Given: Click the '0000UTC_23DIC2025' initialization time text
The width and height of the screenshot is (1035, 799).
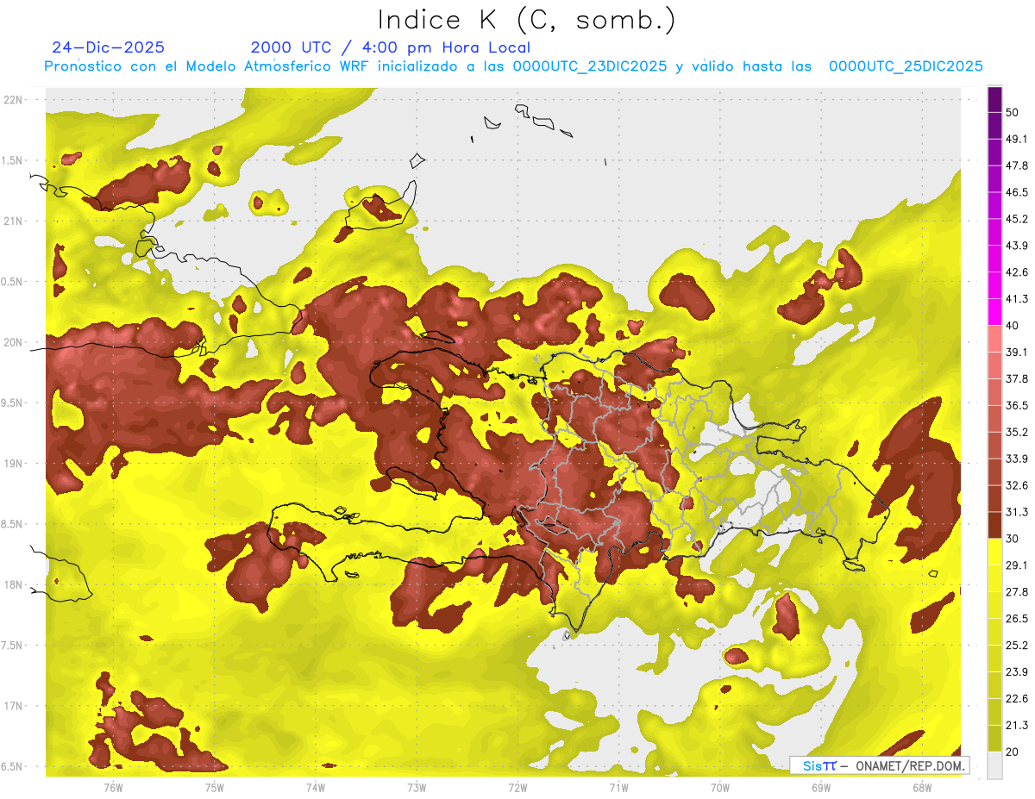Looking at the screenshot, I should coord(589,66).
